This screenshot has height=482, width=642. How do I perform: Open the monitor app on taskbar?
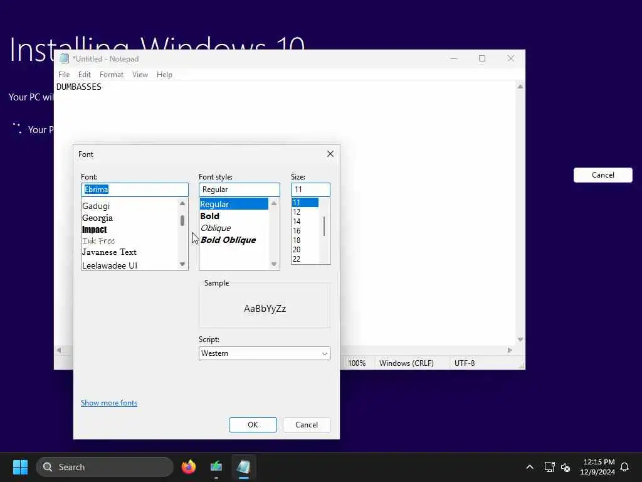[216, 467]
